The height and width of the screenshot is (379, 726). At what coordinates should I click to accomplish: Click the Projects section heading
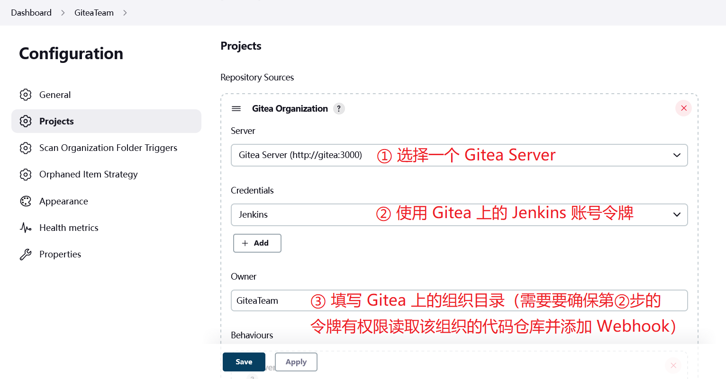pos(241,46)
